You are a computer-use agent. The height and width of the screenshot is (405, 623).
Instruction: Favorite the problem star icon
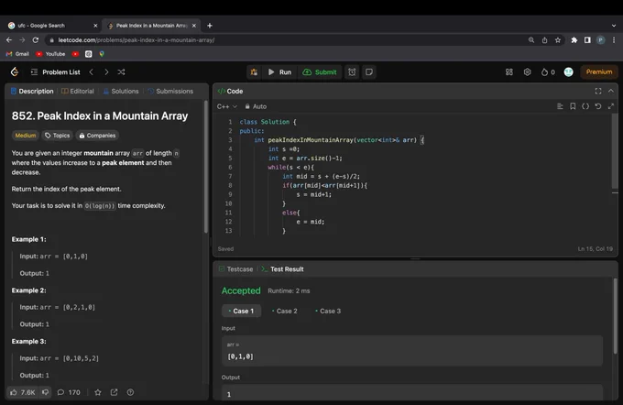click(98, 392)
